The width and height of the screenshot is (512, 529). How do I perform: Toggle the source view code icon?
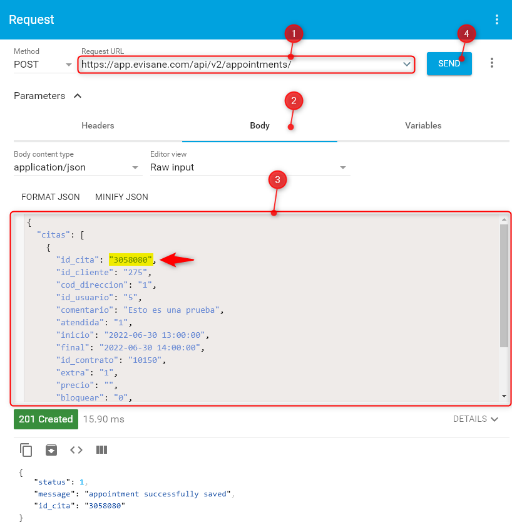coord(76,449)
